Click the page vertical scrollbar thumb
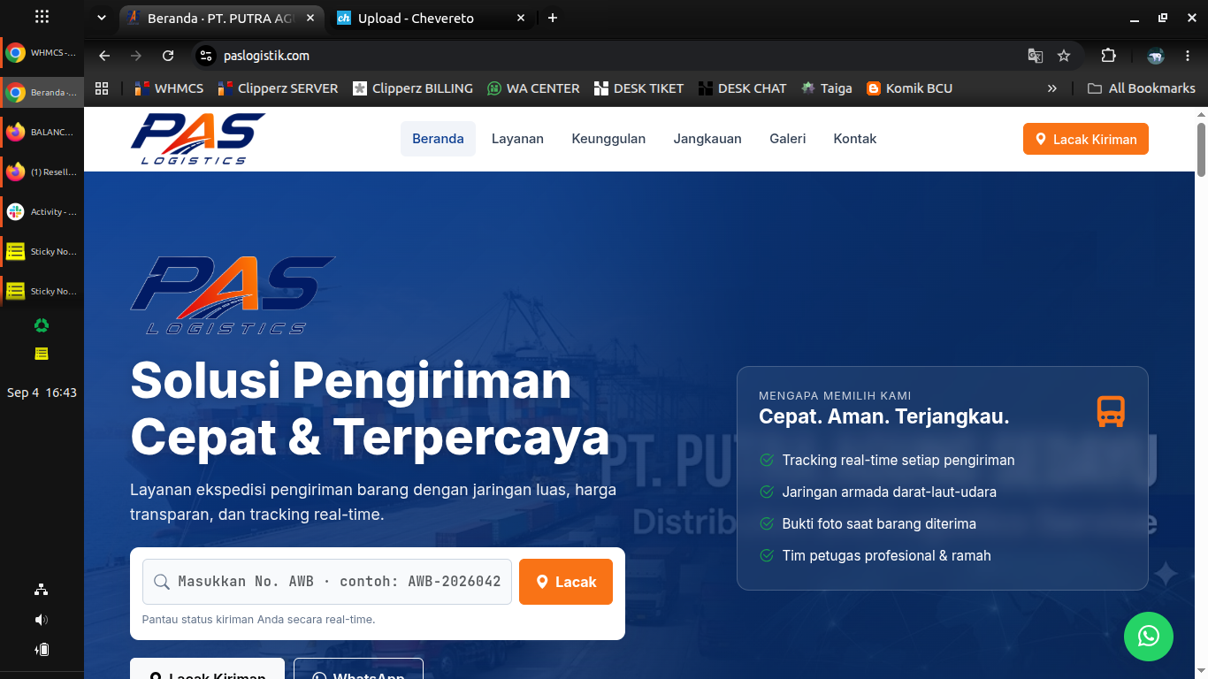 coord(1201,150)
